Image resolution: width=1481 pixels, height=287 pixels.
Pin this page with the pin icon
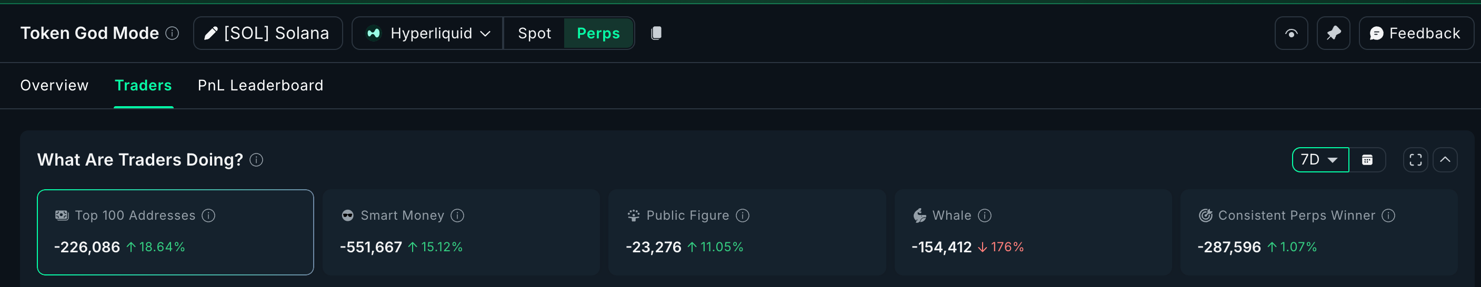[x=1333, y=33]
